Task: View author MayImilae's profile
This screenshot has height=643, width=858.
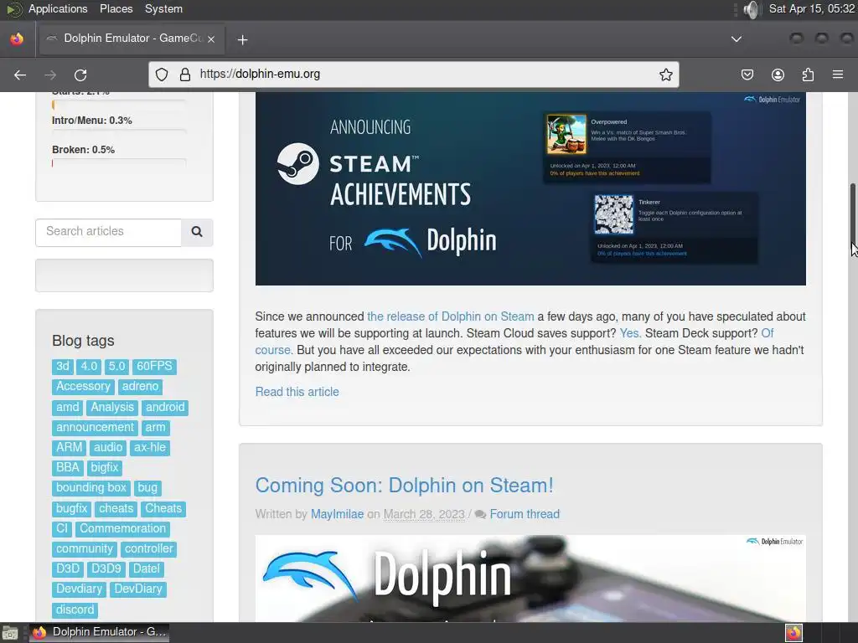Action: 337,515
